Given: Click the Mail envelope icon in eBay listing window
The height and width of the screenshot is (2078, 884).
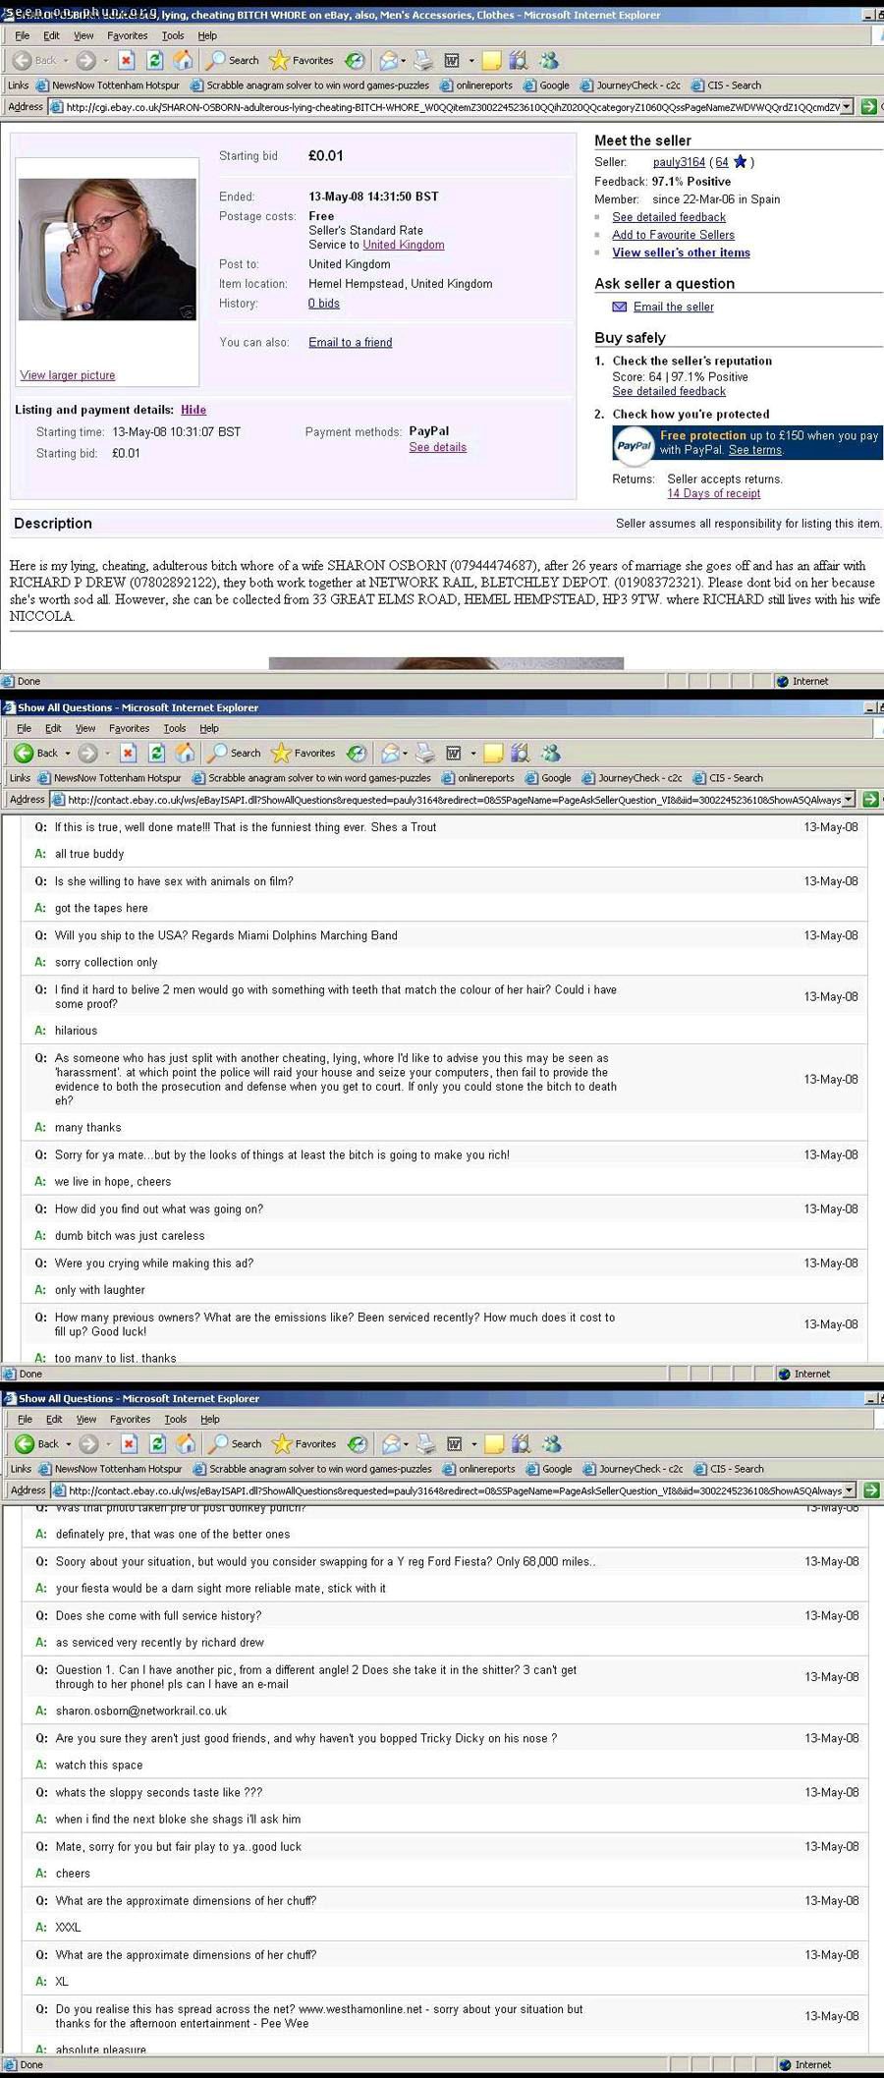Looking at the screenshot, I should pos(389,61).
